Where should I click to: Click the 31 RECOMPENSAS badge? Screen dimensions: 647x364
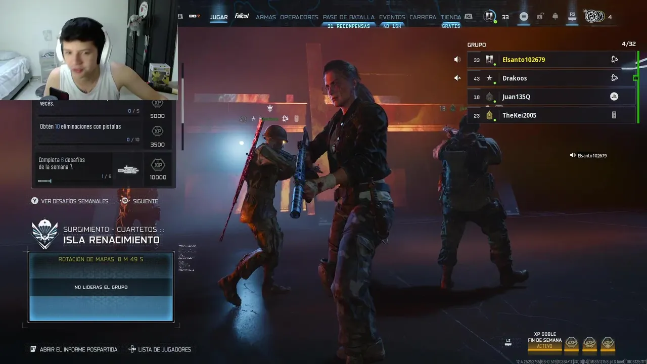point(349,26)
